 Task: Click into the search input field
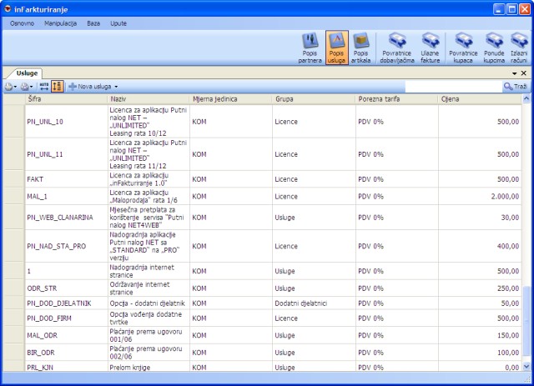tap(453, 87)
